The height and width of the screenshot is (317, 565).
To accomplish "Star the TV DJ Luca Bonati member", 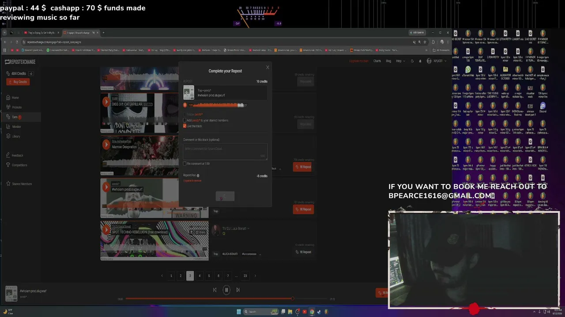I will tap(224, 234).
